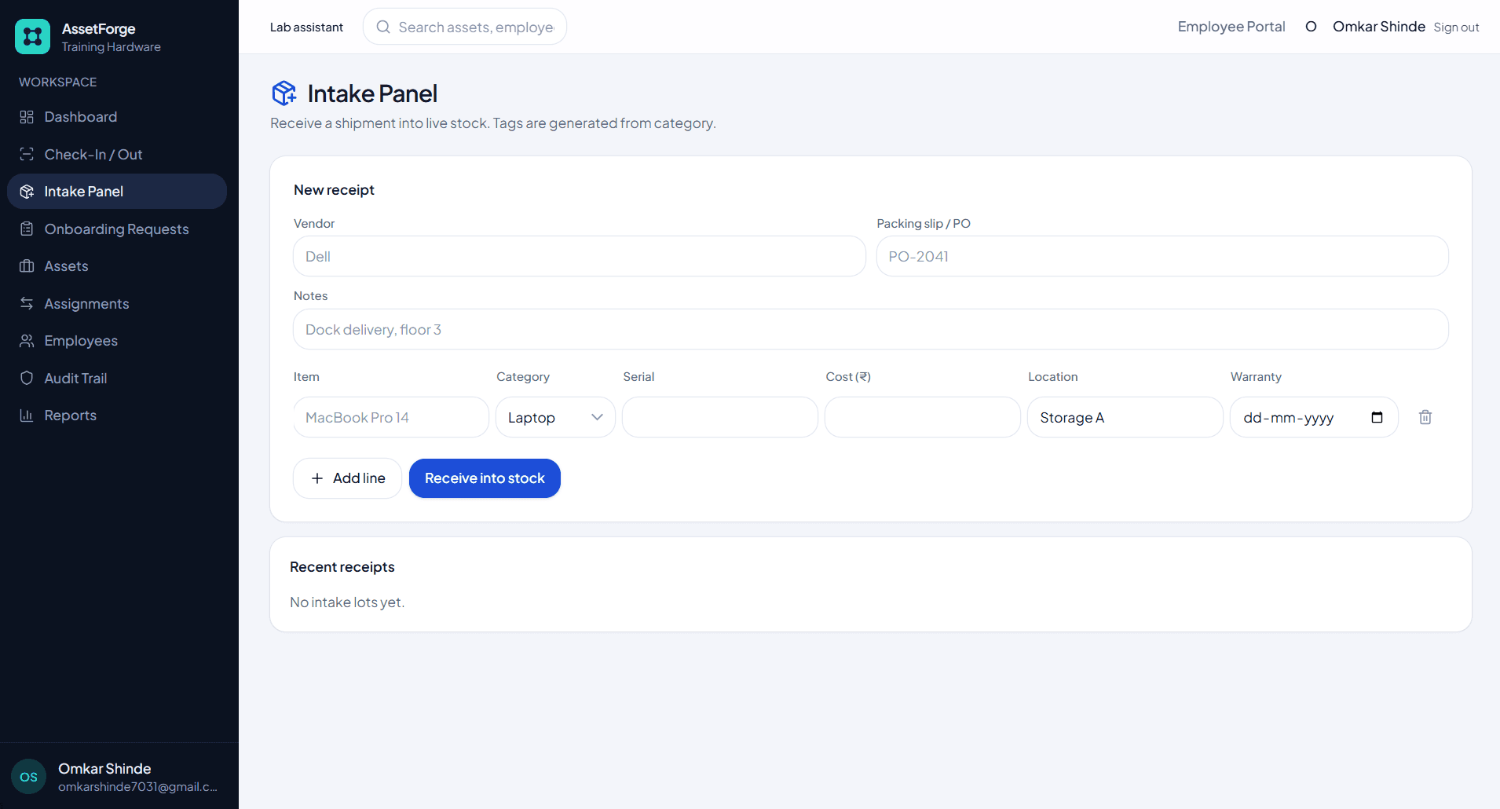Click the Item name field
This screenshot has width=1500, height=809.
391,417
